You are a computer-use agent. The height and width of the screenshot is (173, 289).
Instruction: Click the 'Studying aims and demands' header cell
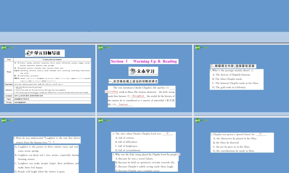(x=52, y=60)
